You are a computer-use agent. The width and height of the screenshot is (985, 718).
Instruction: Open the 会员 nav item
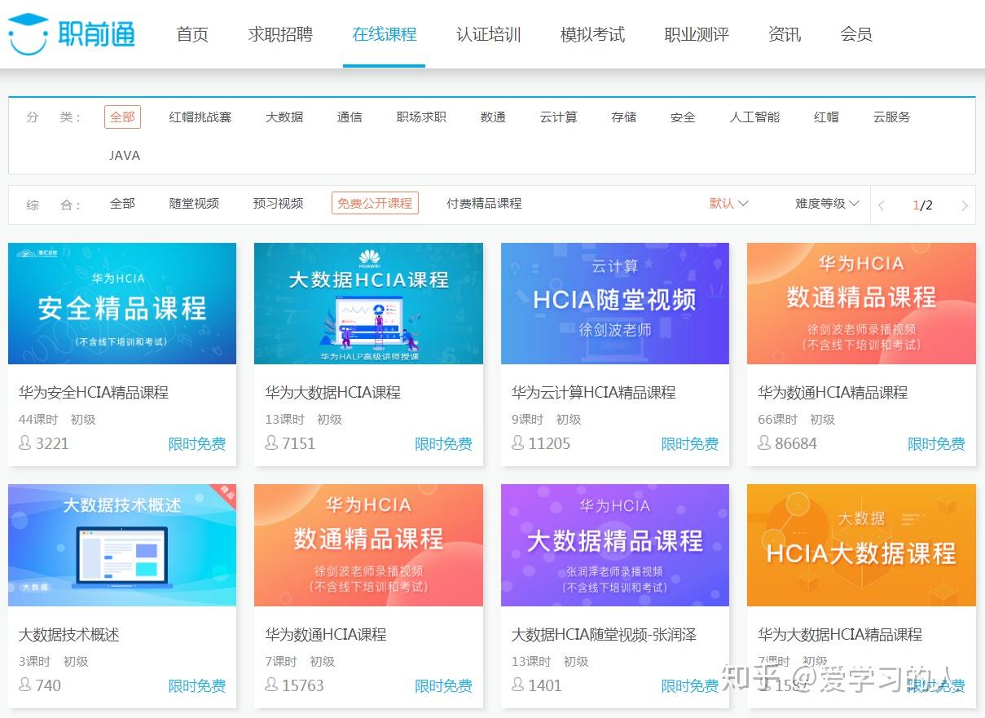point(856,34)
